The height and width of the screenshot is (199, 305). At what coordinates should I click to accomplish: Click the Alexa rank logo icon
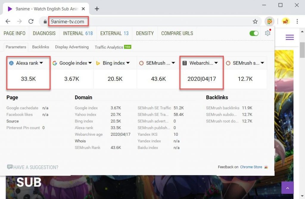(12, 63)
